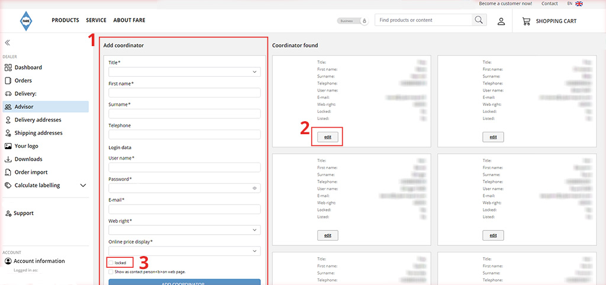Click the Advisor people icon
Screen dimensions: 606x285
tap(8, 107)
